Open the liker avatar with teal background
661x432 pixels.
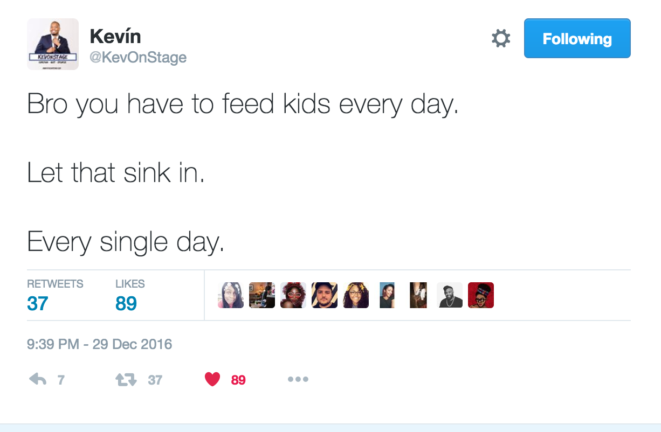(387, 295)
